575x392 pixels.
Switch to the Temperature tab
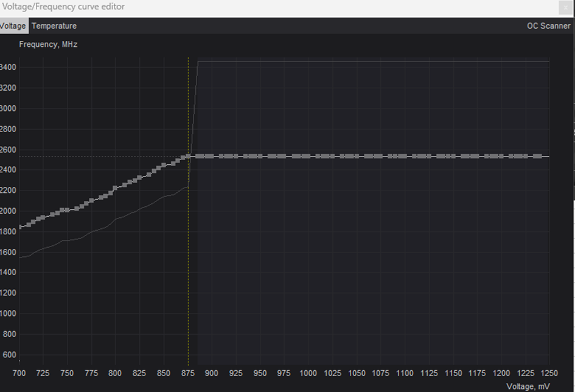[54, 26]
